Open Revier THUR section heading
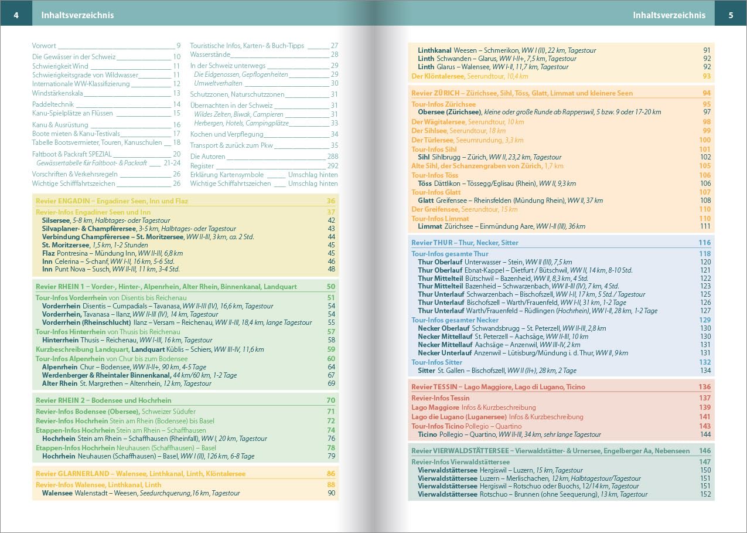 (465, 243)
